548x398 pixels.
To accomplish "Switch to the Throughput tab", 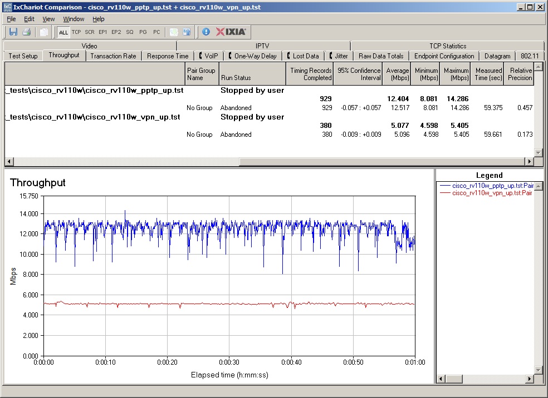I will (x=64, y=55).
